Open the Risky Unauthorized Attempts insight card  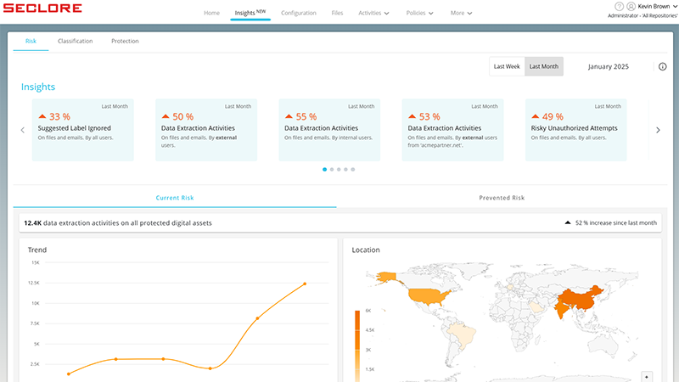click(x=576, y=130)
